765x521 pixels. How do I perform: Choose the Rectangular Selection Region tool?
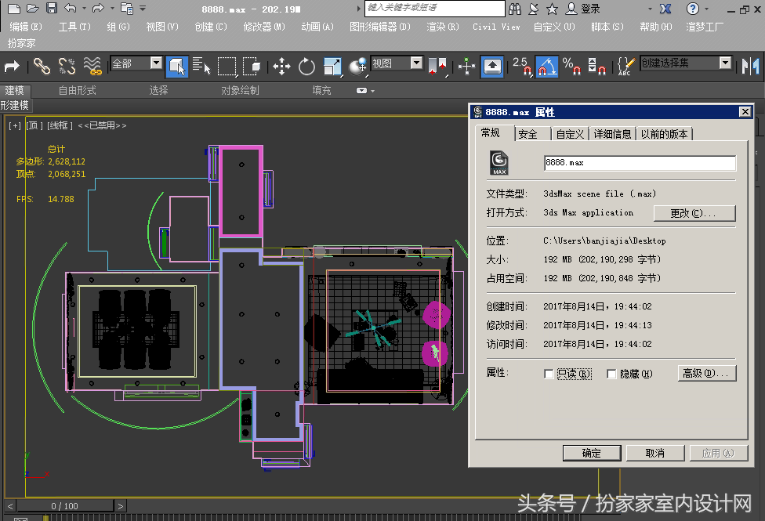[227, 66]
